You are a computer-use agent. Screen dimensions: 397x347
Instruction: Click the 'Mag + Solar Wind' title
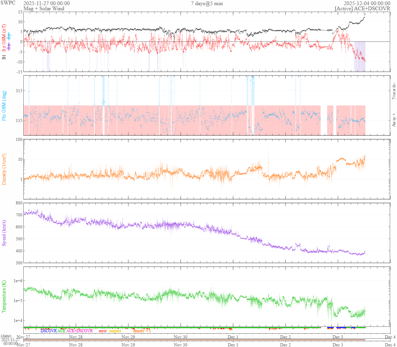point(44,8)
